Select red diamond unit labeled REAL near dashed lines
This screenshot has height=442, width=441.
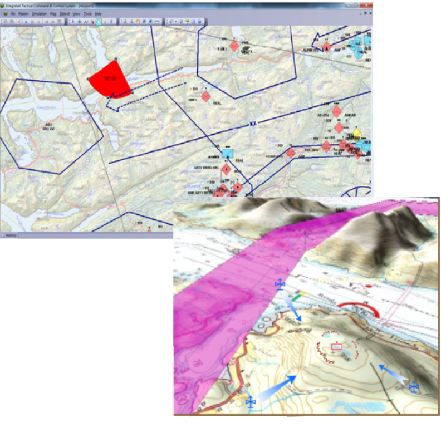point(205,96)
